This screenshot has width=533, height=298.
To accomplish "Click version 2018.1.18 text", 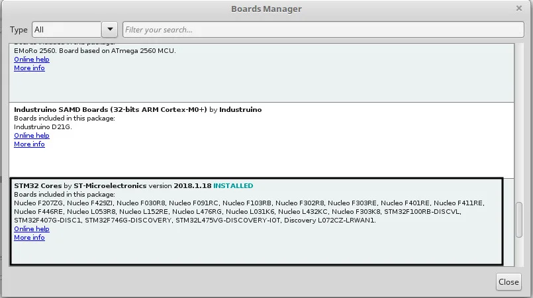I will (180, 186).
